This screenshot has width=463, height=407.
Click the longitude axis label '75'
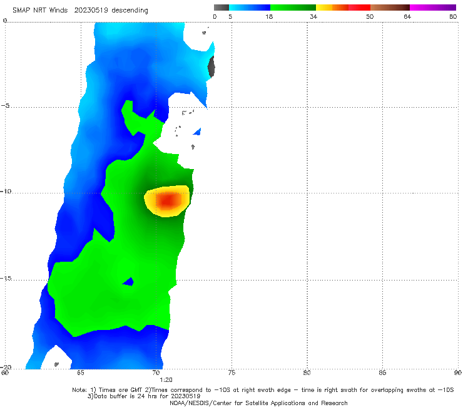(232, 373)
